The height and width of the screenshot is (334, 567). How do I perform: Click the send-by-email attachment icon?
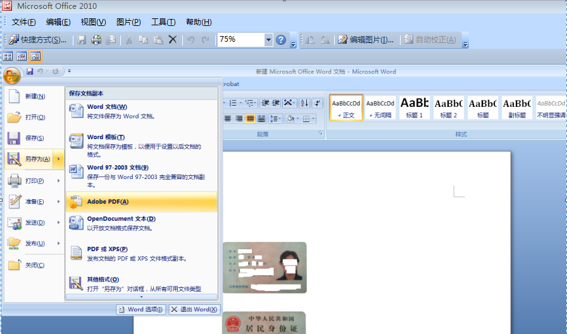pyautogui.click(x=110, y=40)
